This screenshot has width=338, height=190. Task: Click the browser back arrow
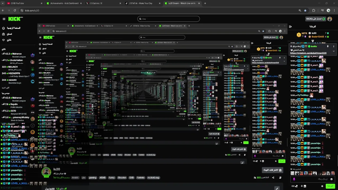[3, 11]
